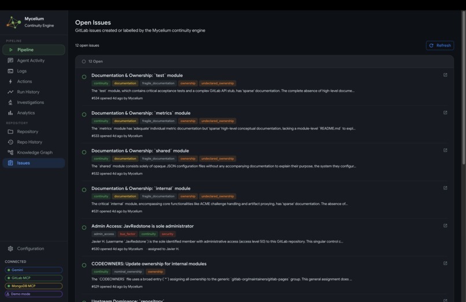Click ownership label on internal module issue

pyautogui.click(x=188, y=196)
